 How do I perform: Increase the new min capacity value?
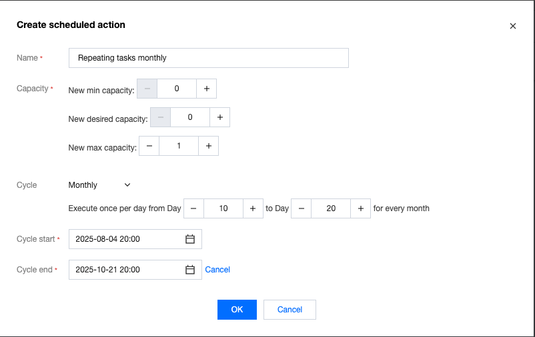coord(207,89)
